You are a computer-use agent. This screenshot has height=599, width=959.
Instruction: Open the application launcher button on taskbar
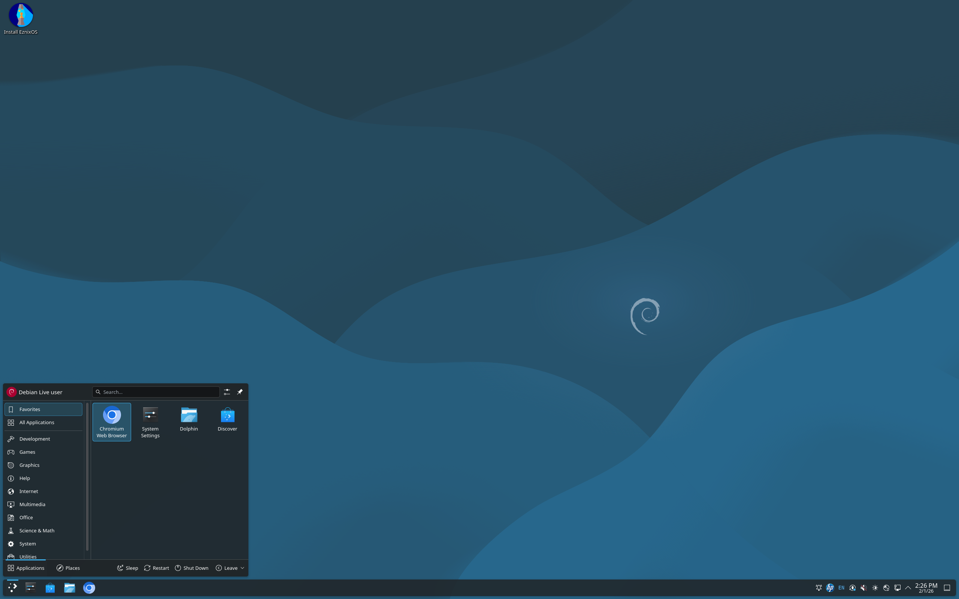point(13,587)
